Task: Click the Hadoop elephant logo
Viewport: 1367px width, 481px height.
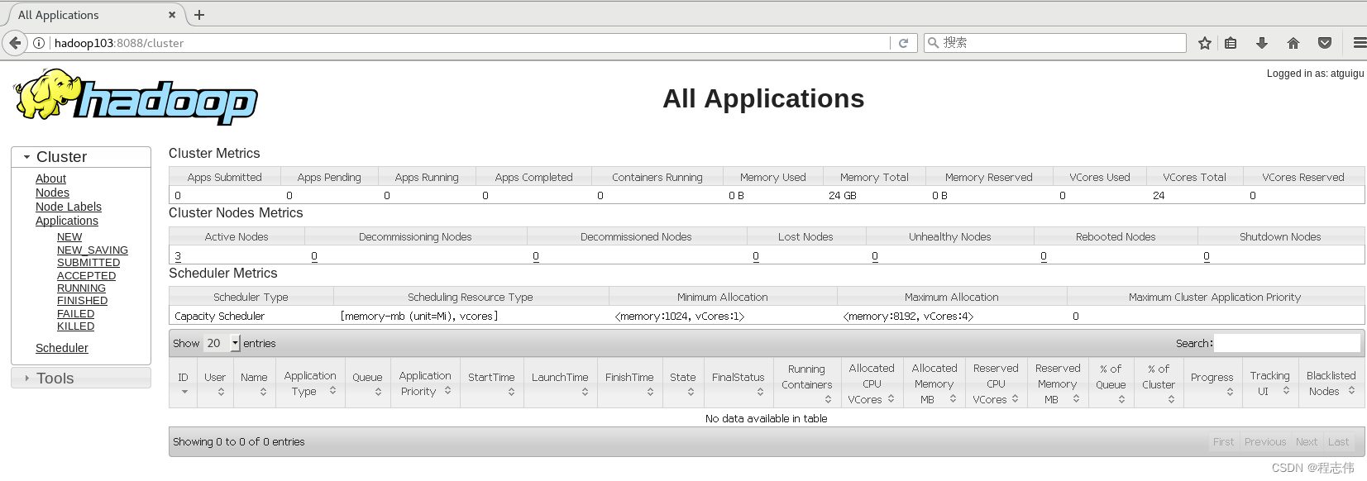Action: tap(136, 98)
